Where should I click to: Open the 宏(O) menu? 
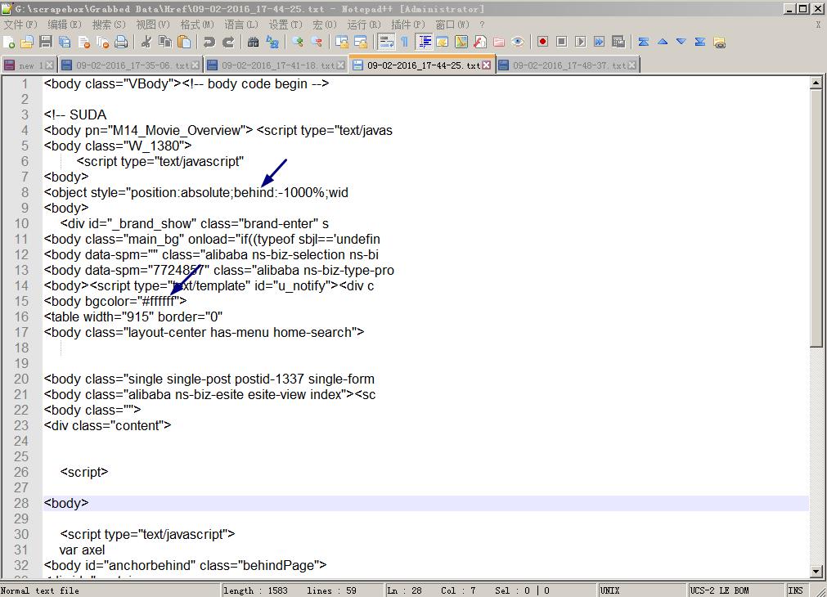(325, 25)
